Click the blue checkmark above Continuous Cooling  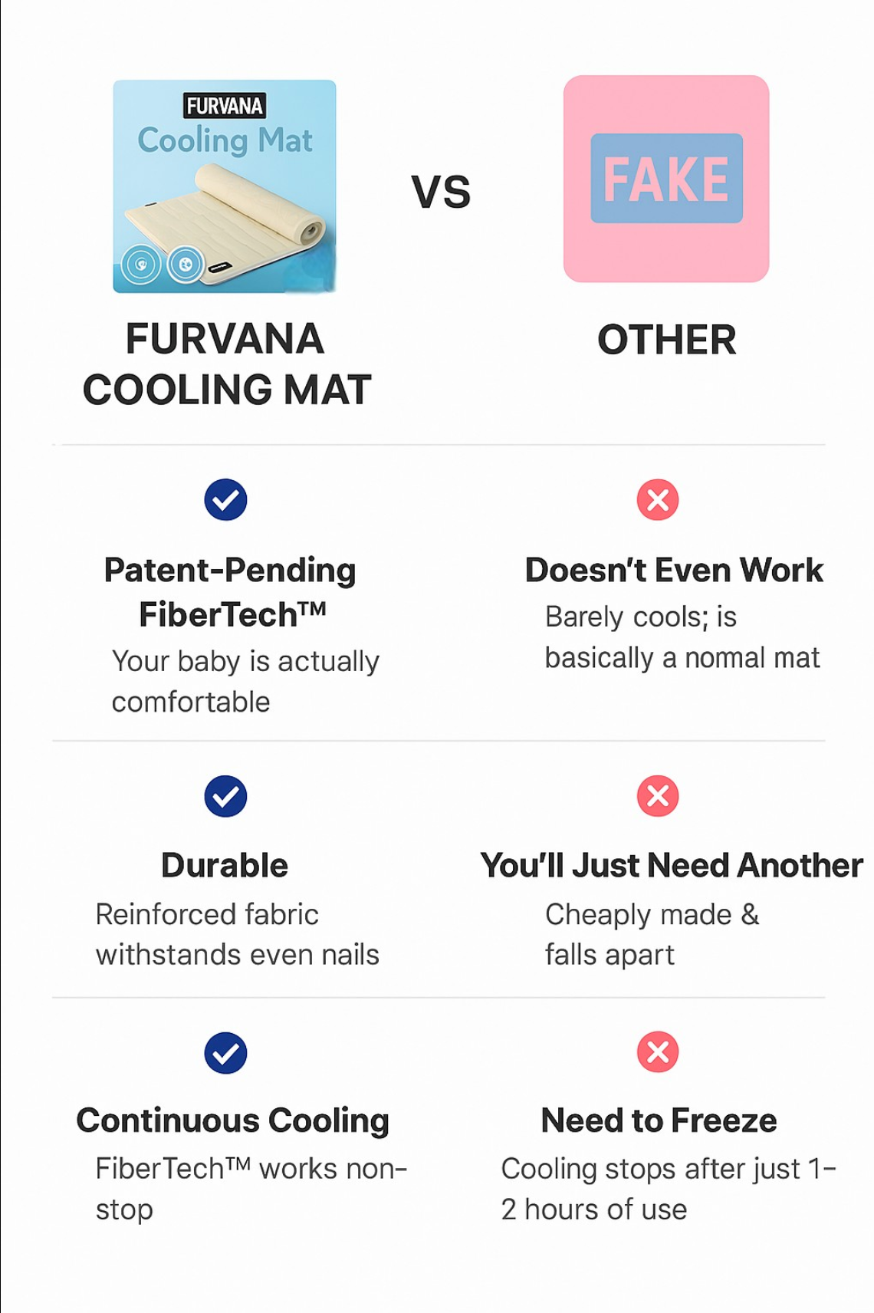point(225,1053)
